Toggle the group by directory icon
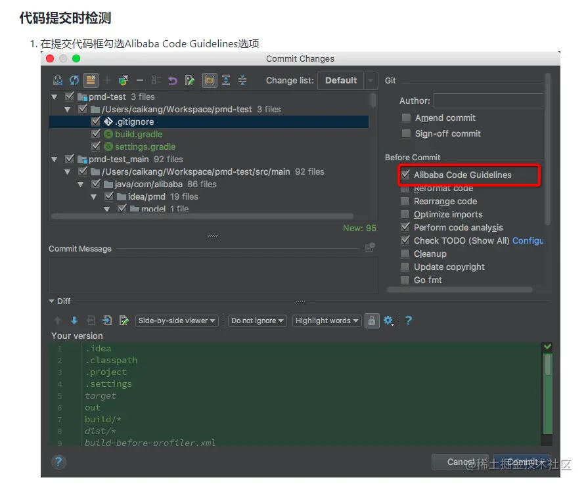The height and width of the screenshot is (486, 586). [210, 80]
